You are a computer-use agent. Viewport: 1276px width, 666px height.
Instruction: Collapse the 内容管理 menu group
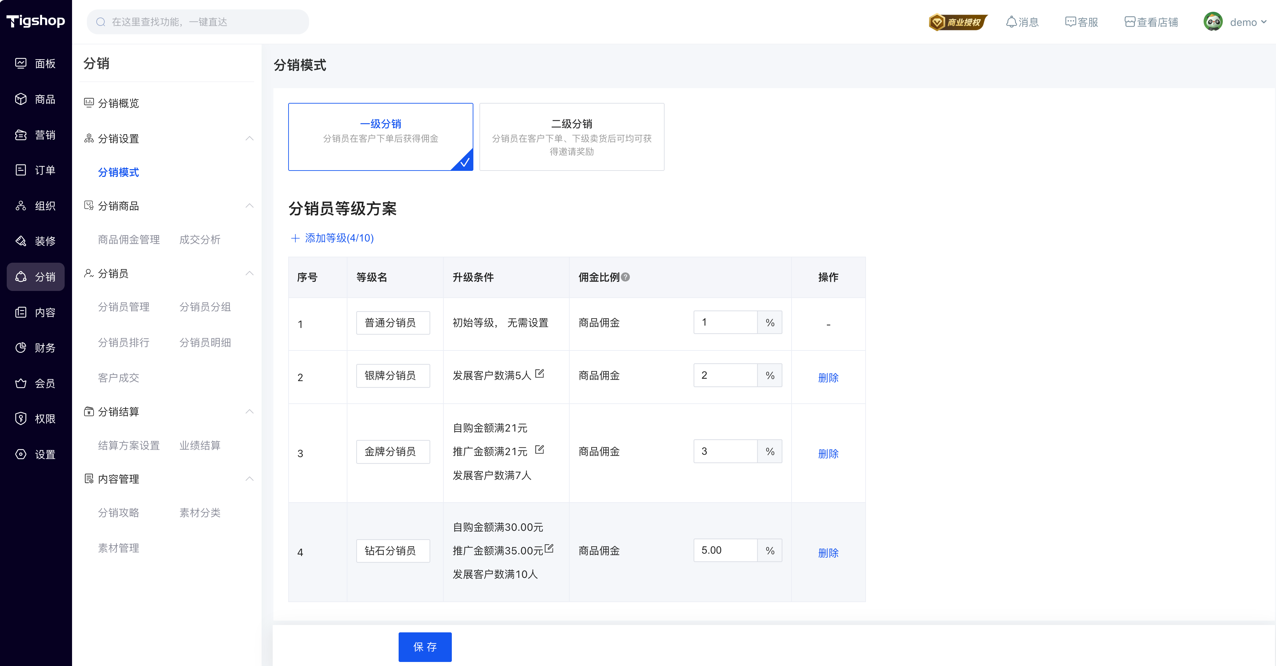(250, 479)
